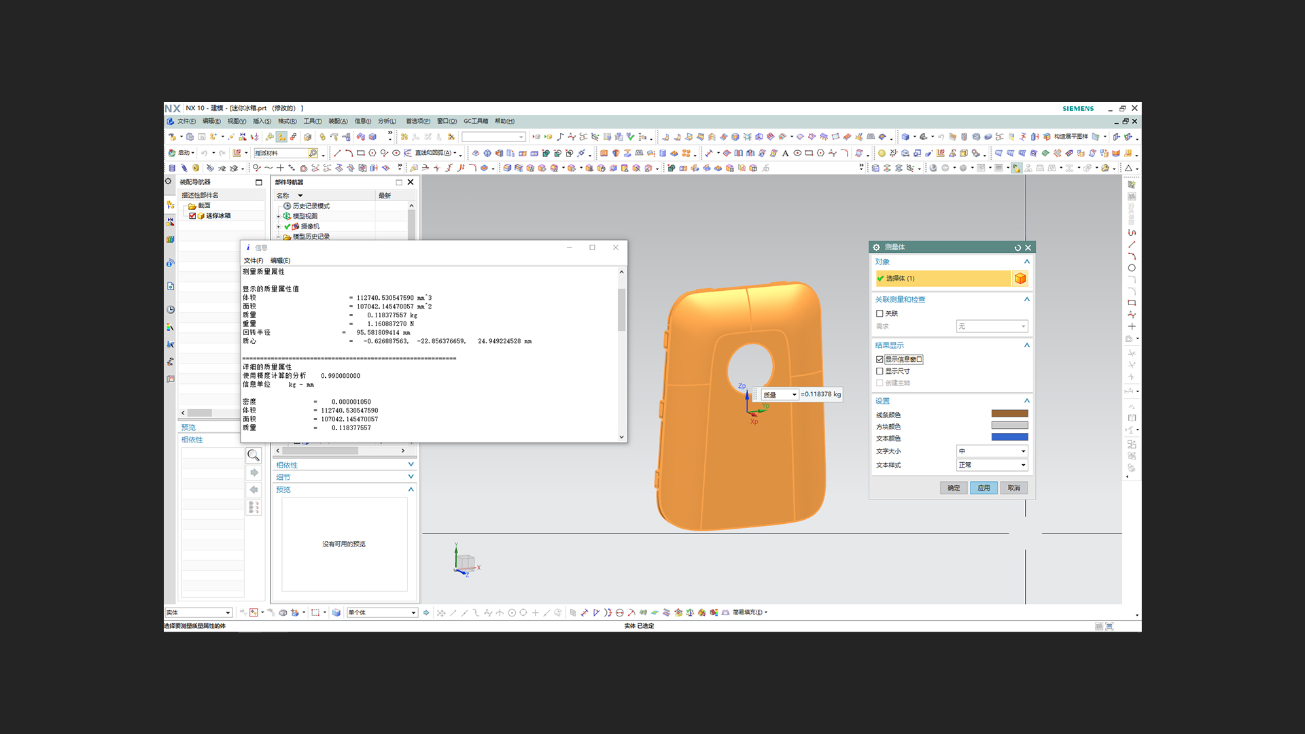Open the 启动 start menu icon
The height and width of the screenshot is (734, 1305).
click(173, 153)
